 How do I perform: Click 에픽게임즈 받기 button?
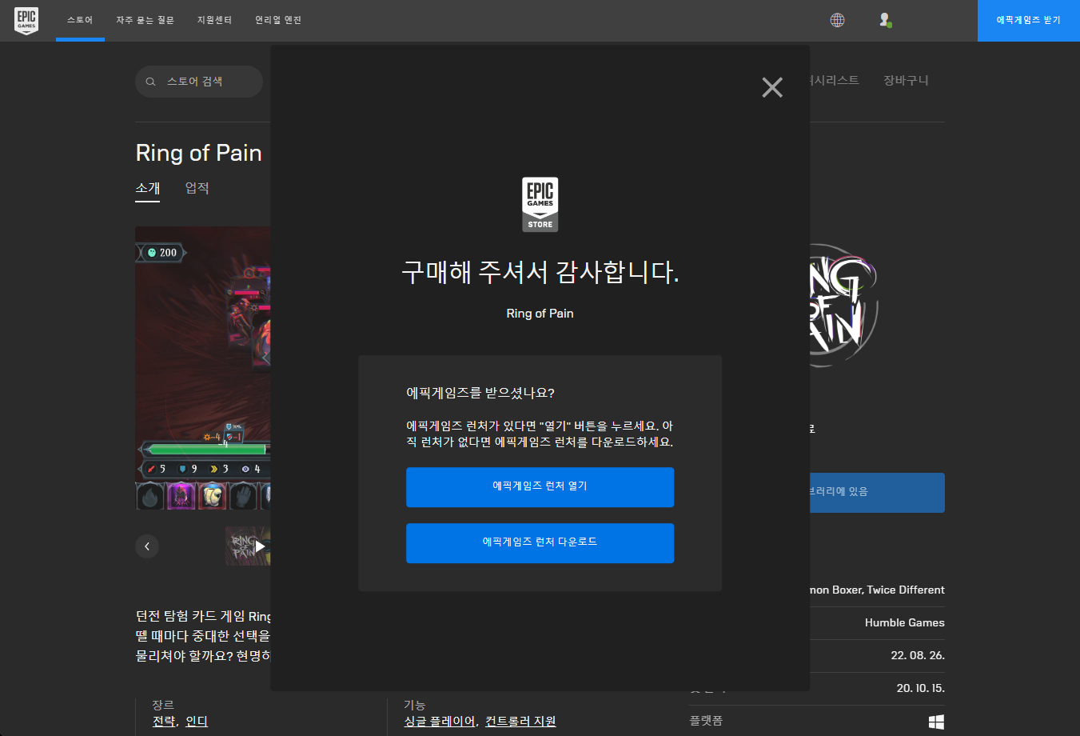(x=1029, y=20)
